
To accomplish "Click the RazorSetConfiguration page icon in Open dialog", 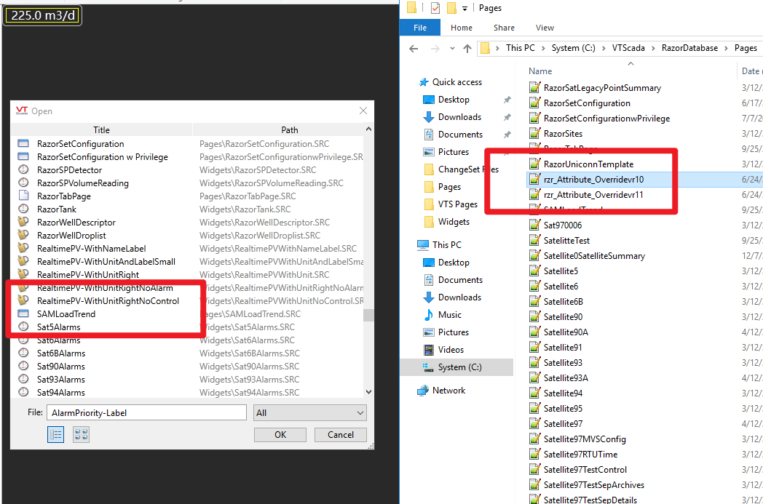I will 23,144.
